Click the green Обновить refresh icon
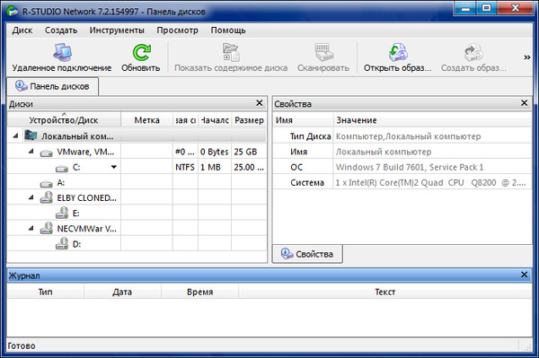The height and width of the screenshot is (358, 539). pyautogui.click(x=141, y=53)
